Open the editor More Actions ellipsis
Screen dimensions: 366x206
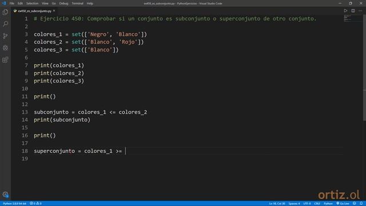tap(360, 11)
